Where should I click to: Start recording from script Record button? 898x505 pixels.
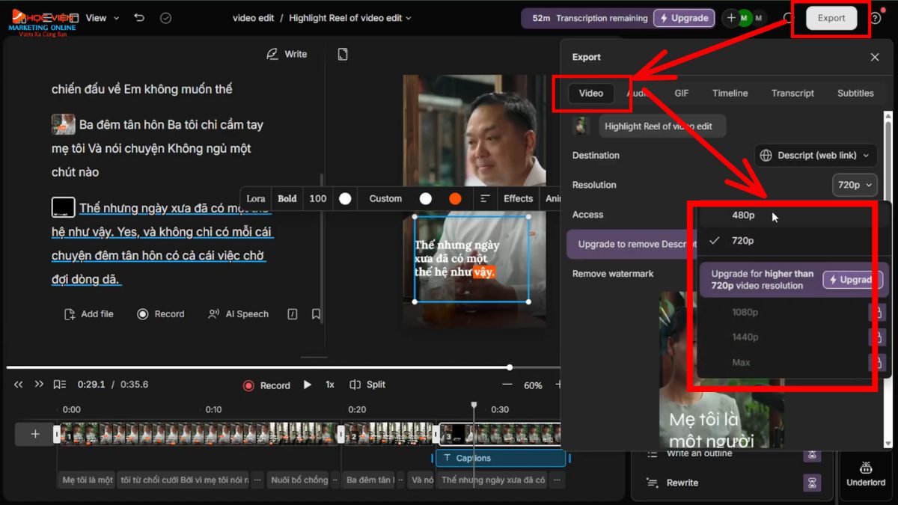160,314
